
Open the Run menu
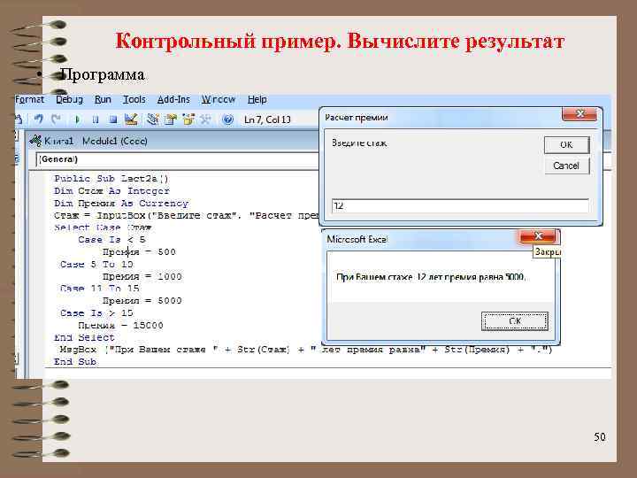point(103,99)
